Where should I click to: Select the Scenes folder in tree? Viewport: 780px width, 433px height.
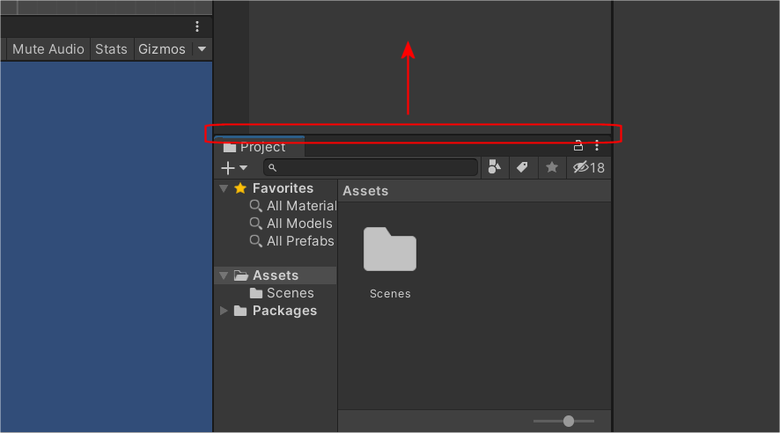[282, 293]
